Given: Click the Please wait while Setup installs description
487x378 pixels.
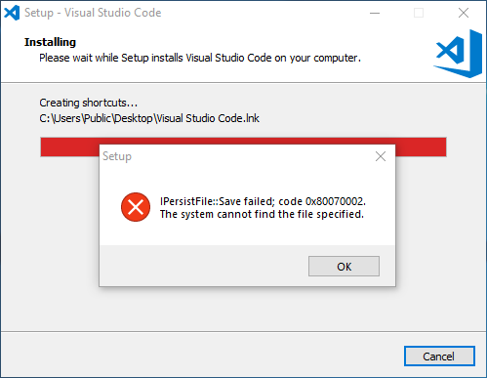Looking at the screenshot, I should [200, 58].
